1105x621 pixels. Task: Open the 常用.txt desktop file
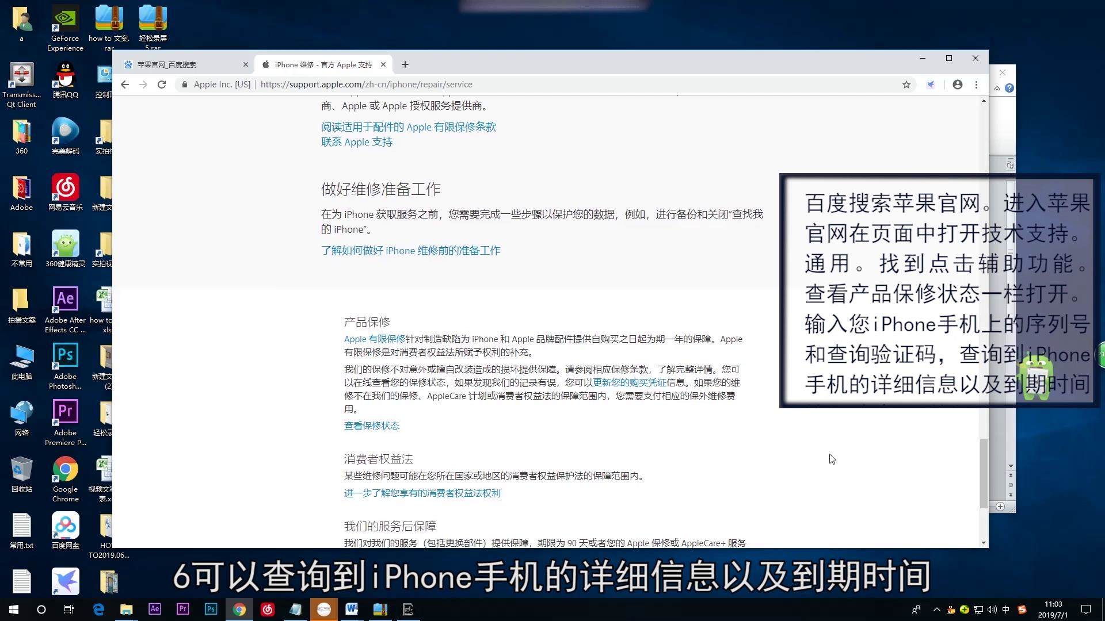pos(22,530)
